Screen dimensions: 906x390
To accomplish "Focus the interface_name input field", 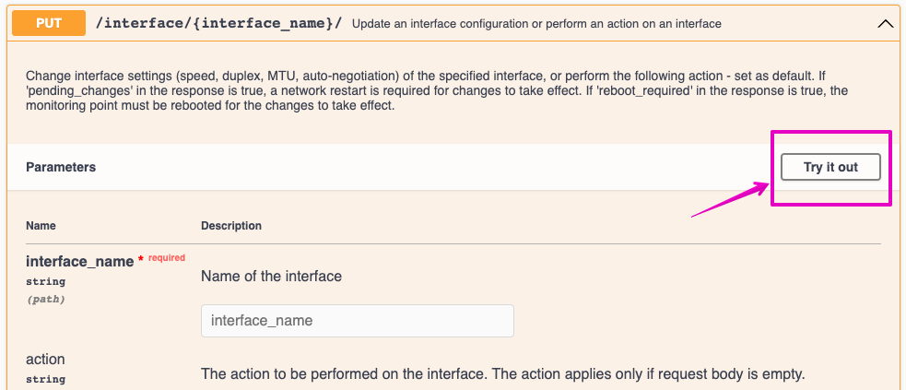I will point(357,321).
